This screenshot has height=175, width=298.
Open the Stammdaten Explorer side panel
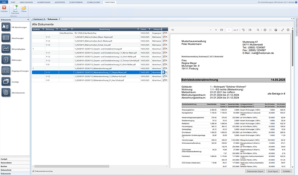pyautogui.click(x=296, y=28)
